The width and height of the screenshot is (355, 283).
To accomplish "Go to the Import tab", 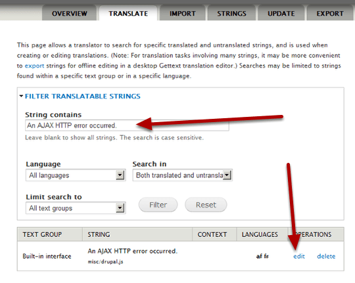I will pyautogui.click(x=183, y=13).
